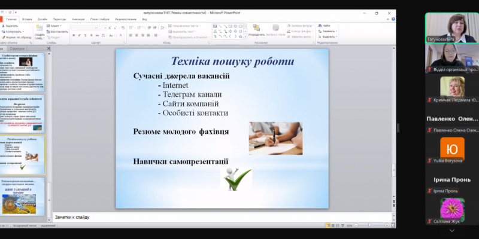Expand the Макет (Layout) dropdown
This screenshot has height=239, width=479.
[x=57, y=26]
